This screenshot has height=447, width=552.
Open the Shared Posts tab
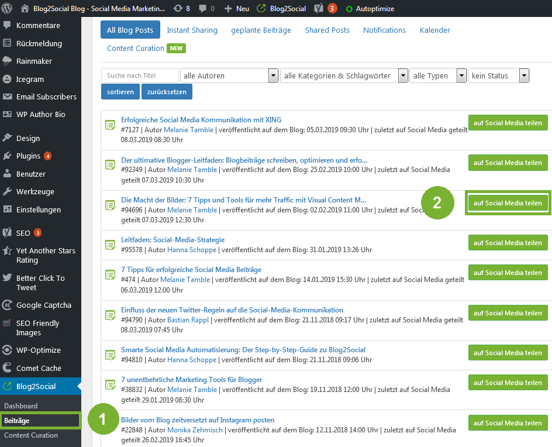327,30
